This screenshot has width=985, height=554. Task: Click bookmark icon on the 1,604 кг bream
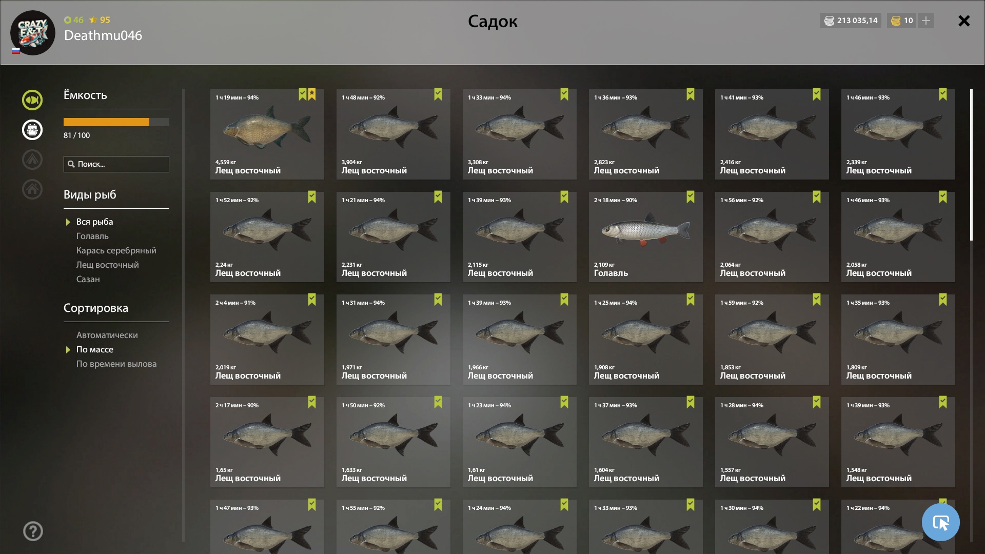[691, 402]
